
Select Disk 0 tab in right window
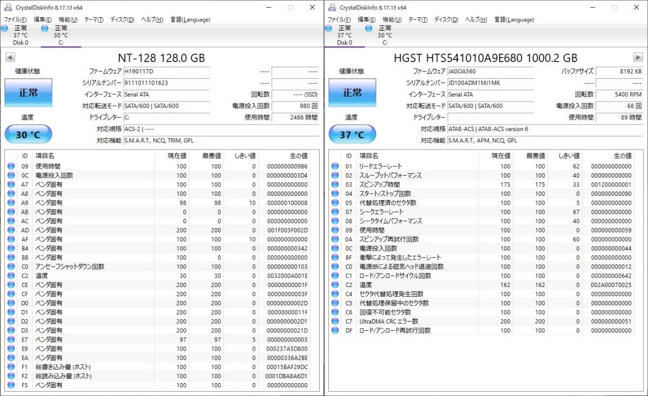[345, 36]
